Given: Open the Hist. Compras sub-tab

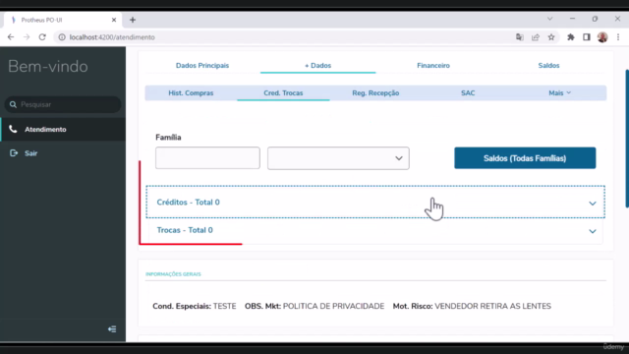Looking at the screenshot, I should [x=191, y=93].
